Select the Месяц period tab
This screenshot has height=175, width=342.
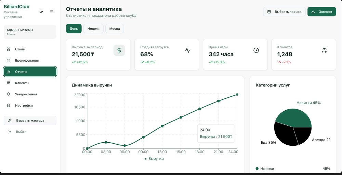pyautogui.click(x=115, y=29)
